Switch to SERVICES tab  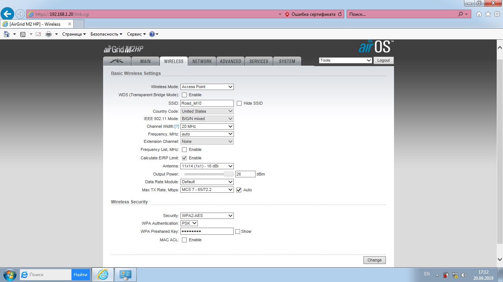(259, 61)
